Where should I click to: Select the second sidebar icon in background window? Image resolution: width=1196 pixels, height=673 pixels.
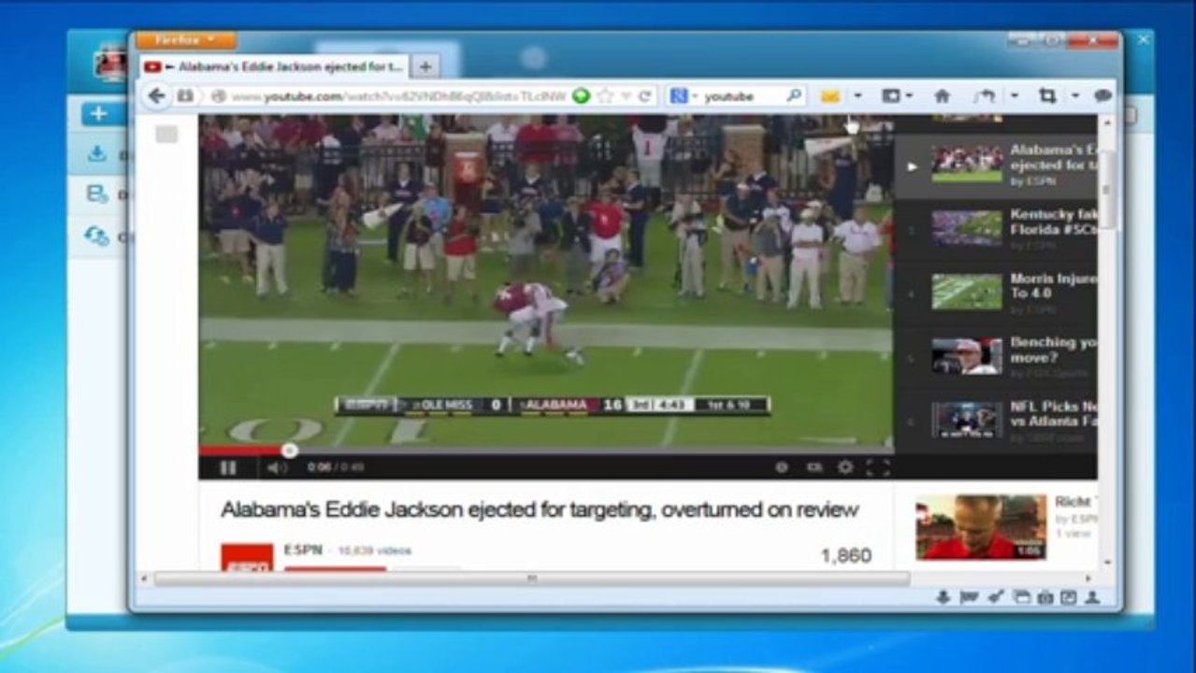tap(97, 194)
